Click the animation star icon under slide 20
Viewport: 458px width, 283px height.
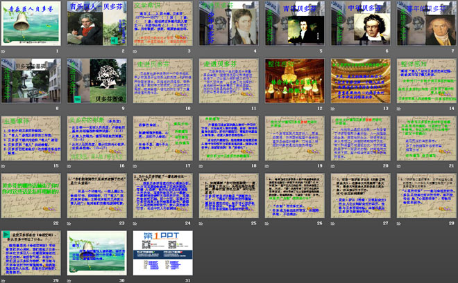click(x=332, y=166)
